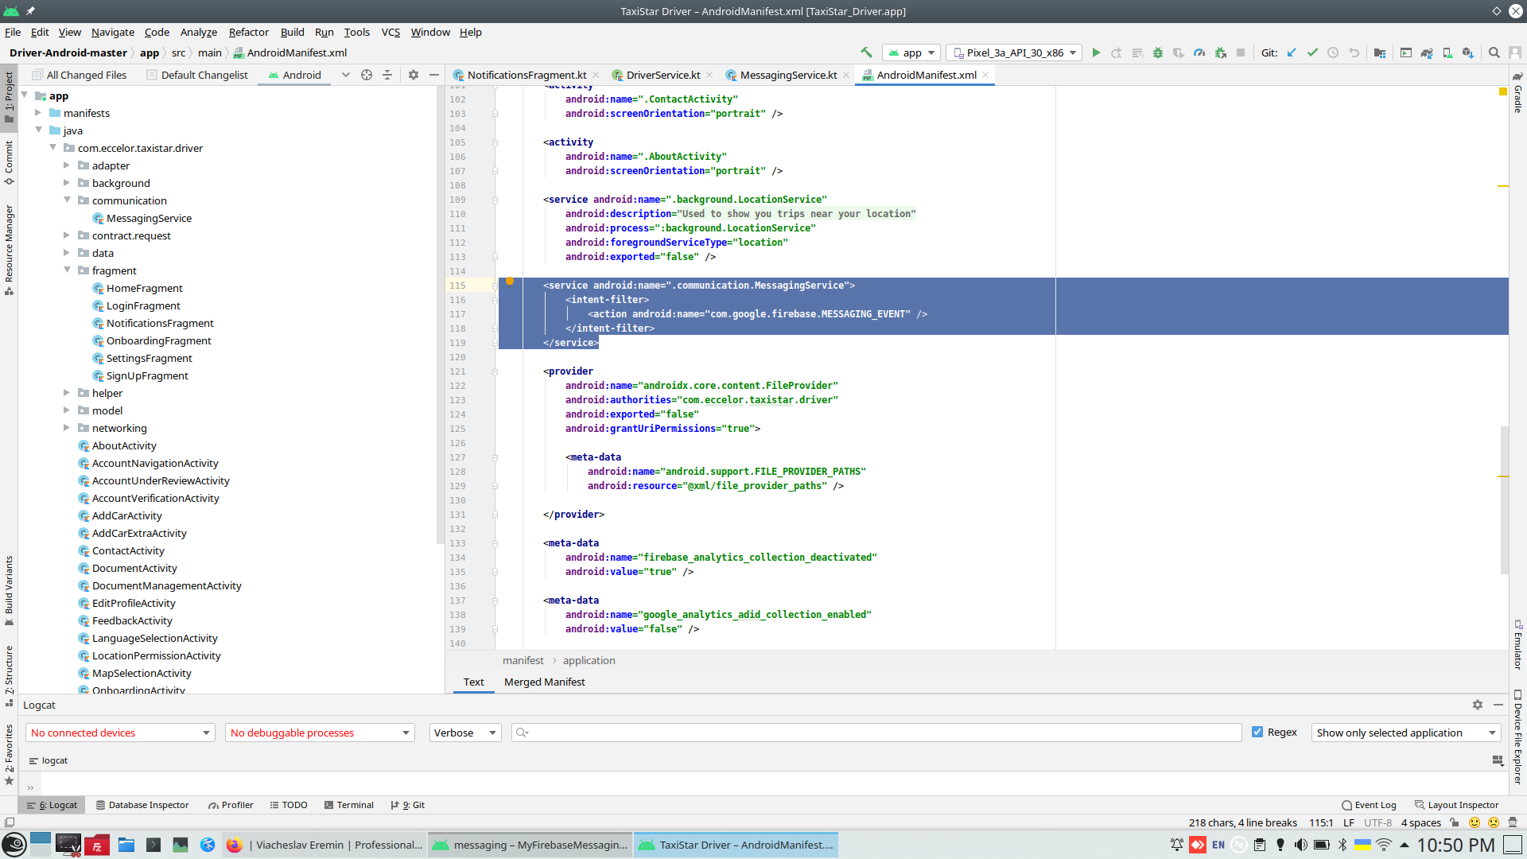Open the No connected devices dropdown
This screenshot has width=1527, height=859.
point(120,733)
